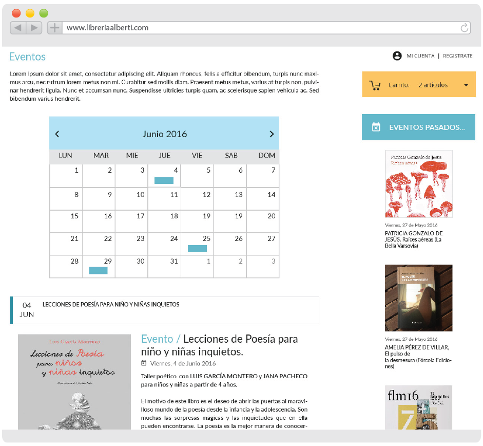Select calendar day 23

point(131,244)
